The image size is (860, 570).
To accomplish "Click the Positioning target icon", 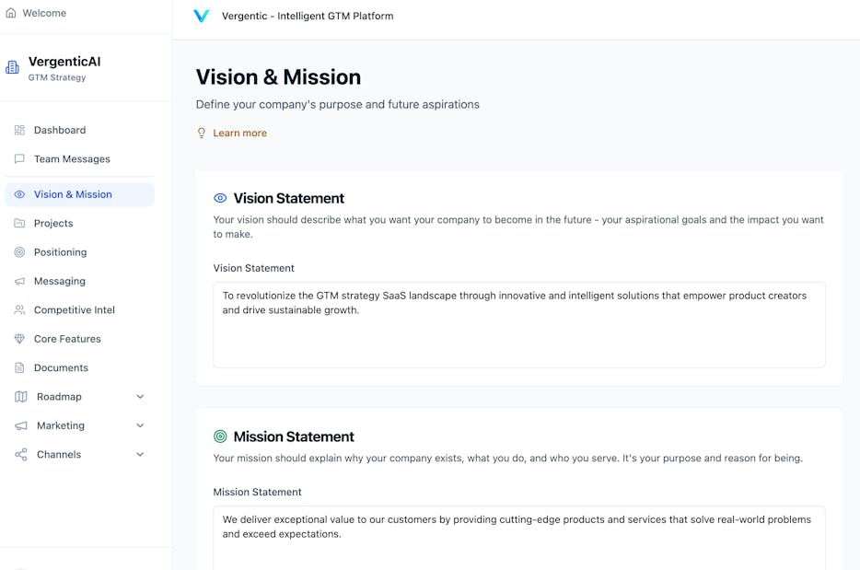I will [19, 252].
